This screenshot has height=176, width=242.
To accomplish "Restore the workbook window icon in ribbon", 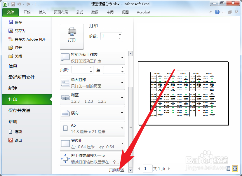I will (x=230, y=12).
